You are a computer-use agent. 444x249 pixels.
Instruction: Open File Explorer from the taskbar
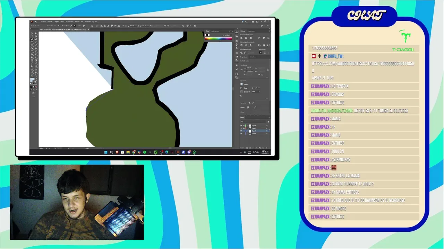point(128,152)
